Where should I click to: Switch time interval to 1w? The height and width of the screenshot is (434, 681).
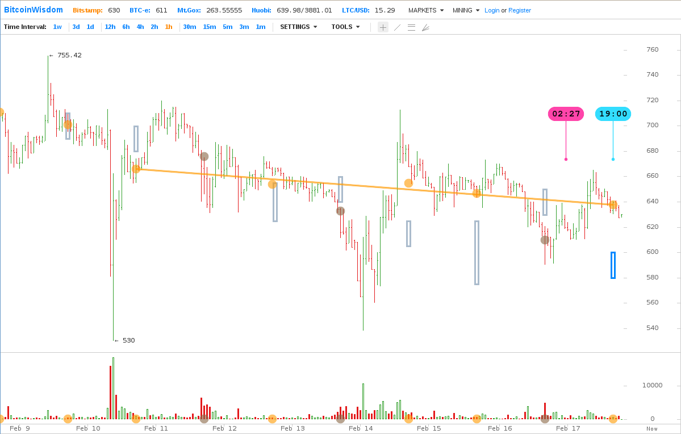click(x=57, y=27)
